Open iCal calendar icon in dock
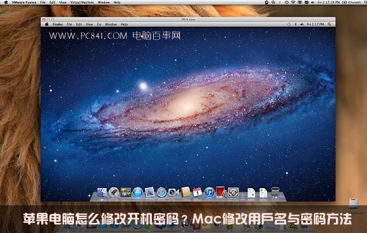Viewport: 367px width, 233px height. tap(197, 192)
